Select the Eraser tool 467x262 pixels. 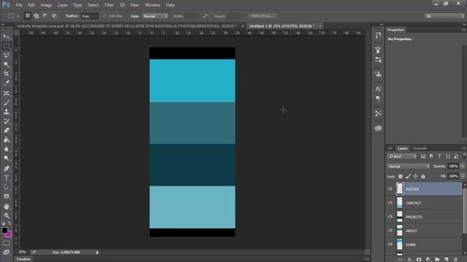(x=7, y=130)
